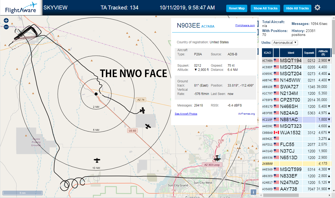
Task: Select the AAY738 aircraft row
Action: click(296, 189)
